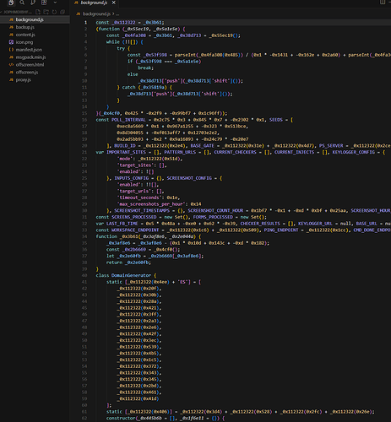Click the New File icon in explorer header

coord(38,12)
